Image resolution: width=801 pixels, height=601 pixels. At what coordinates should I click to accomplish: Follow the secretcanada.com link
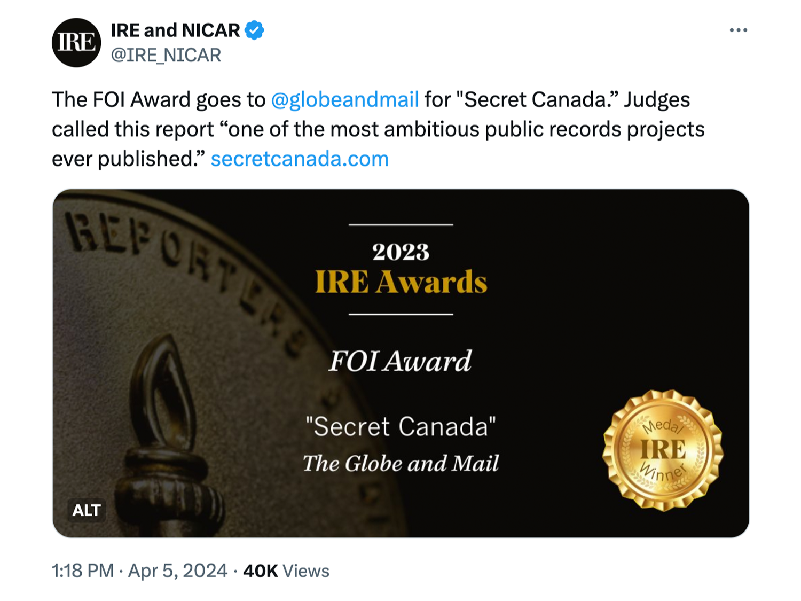click(x=300, y=158)
